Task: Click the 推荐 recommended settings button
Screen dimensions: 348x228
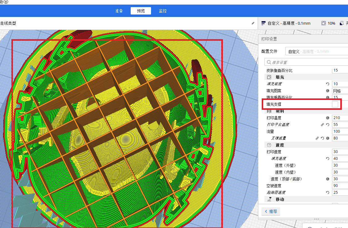Action: [271, 211]
